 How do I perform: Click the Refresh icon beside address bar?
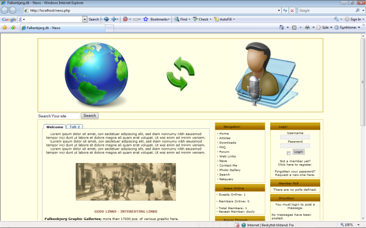[285, 10]
